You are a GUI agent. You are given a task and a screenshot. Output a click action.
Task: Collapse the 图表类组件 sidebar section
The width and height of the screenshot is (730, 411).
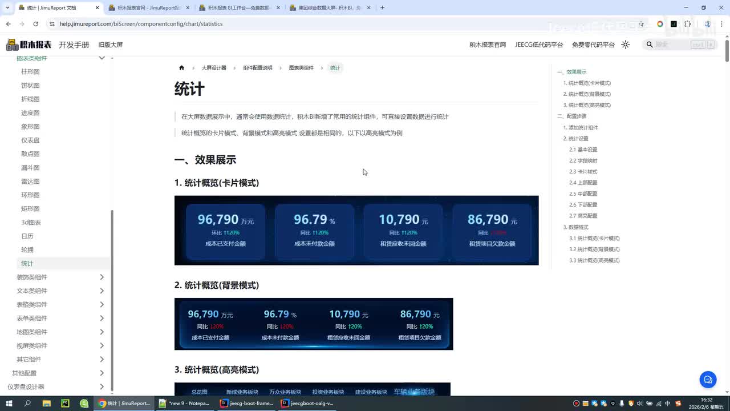[102, 58]
